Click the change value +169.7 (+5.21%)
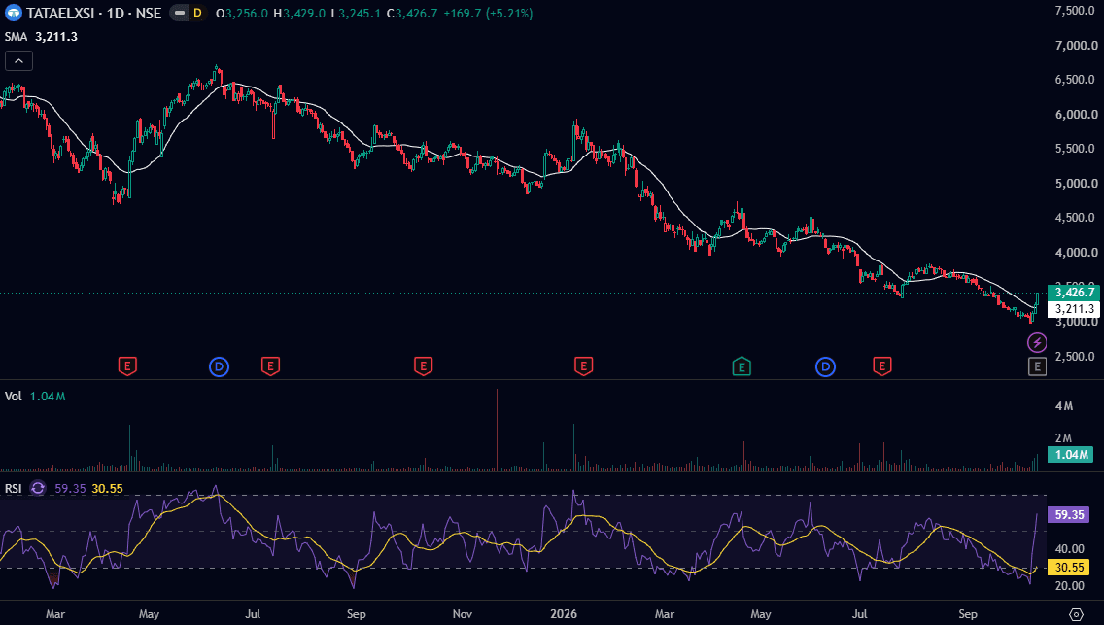Viewport: 1104px width, 625px height. click(x=488, y=14)
